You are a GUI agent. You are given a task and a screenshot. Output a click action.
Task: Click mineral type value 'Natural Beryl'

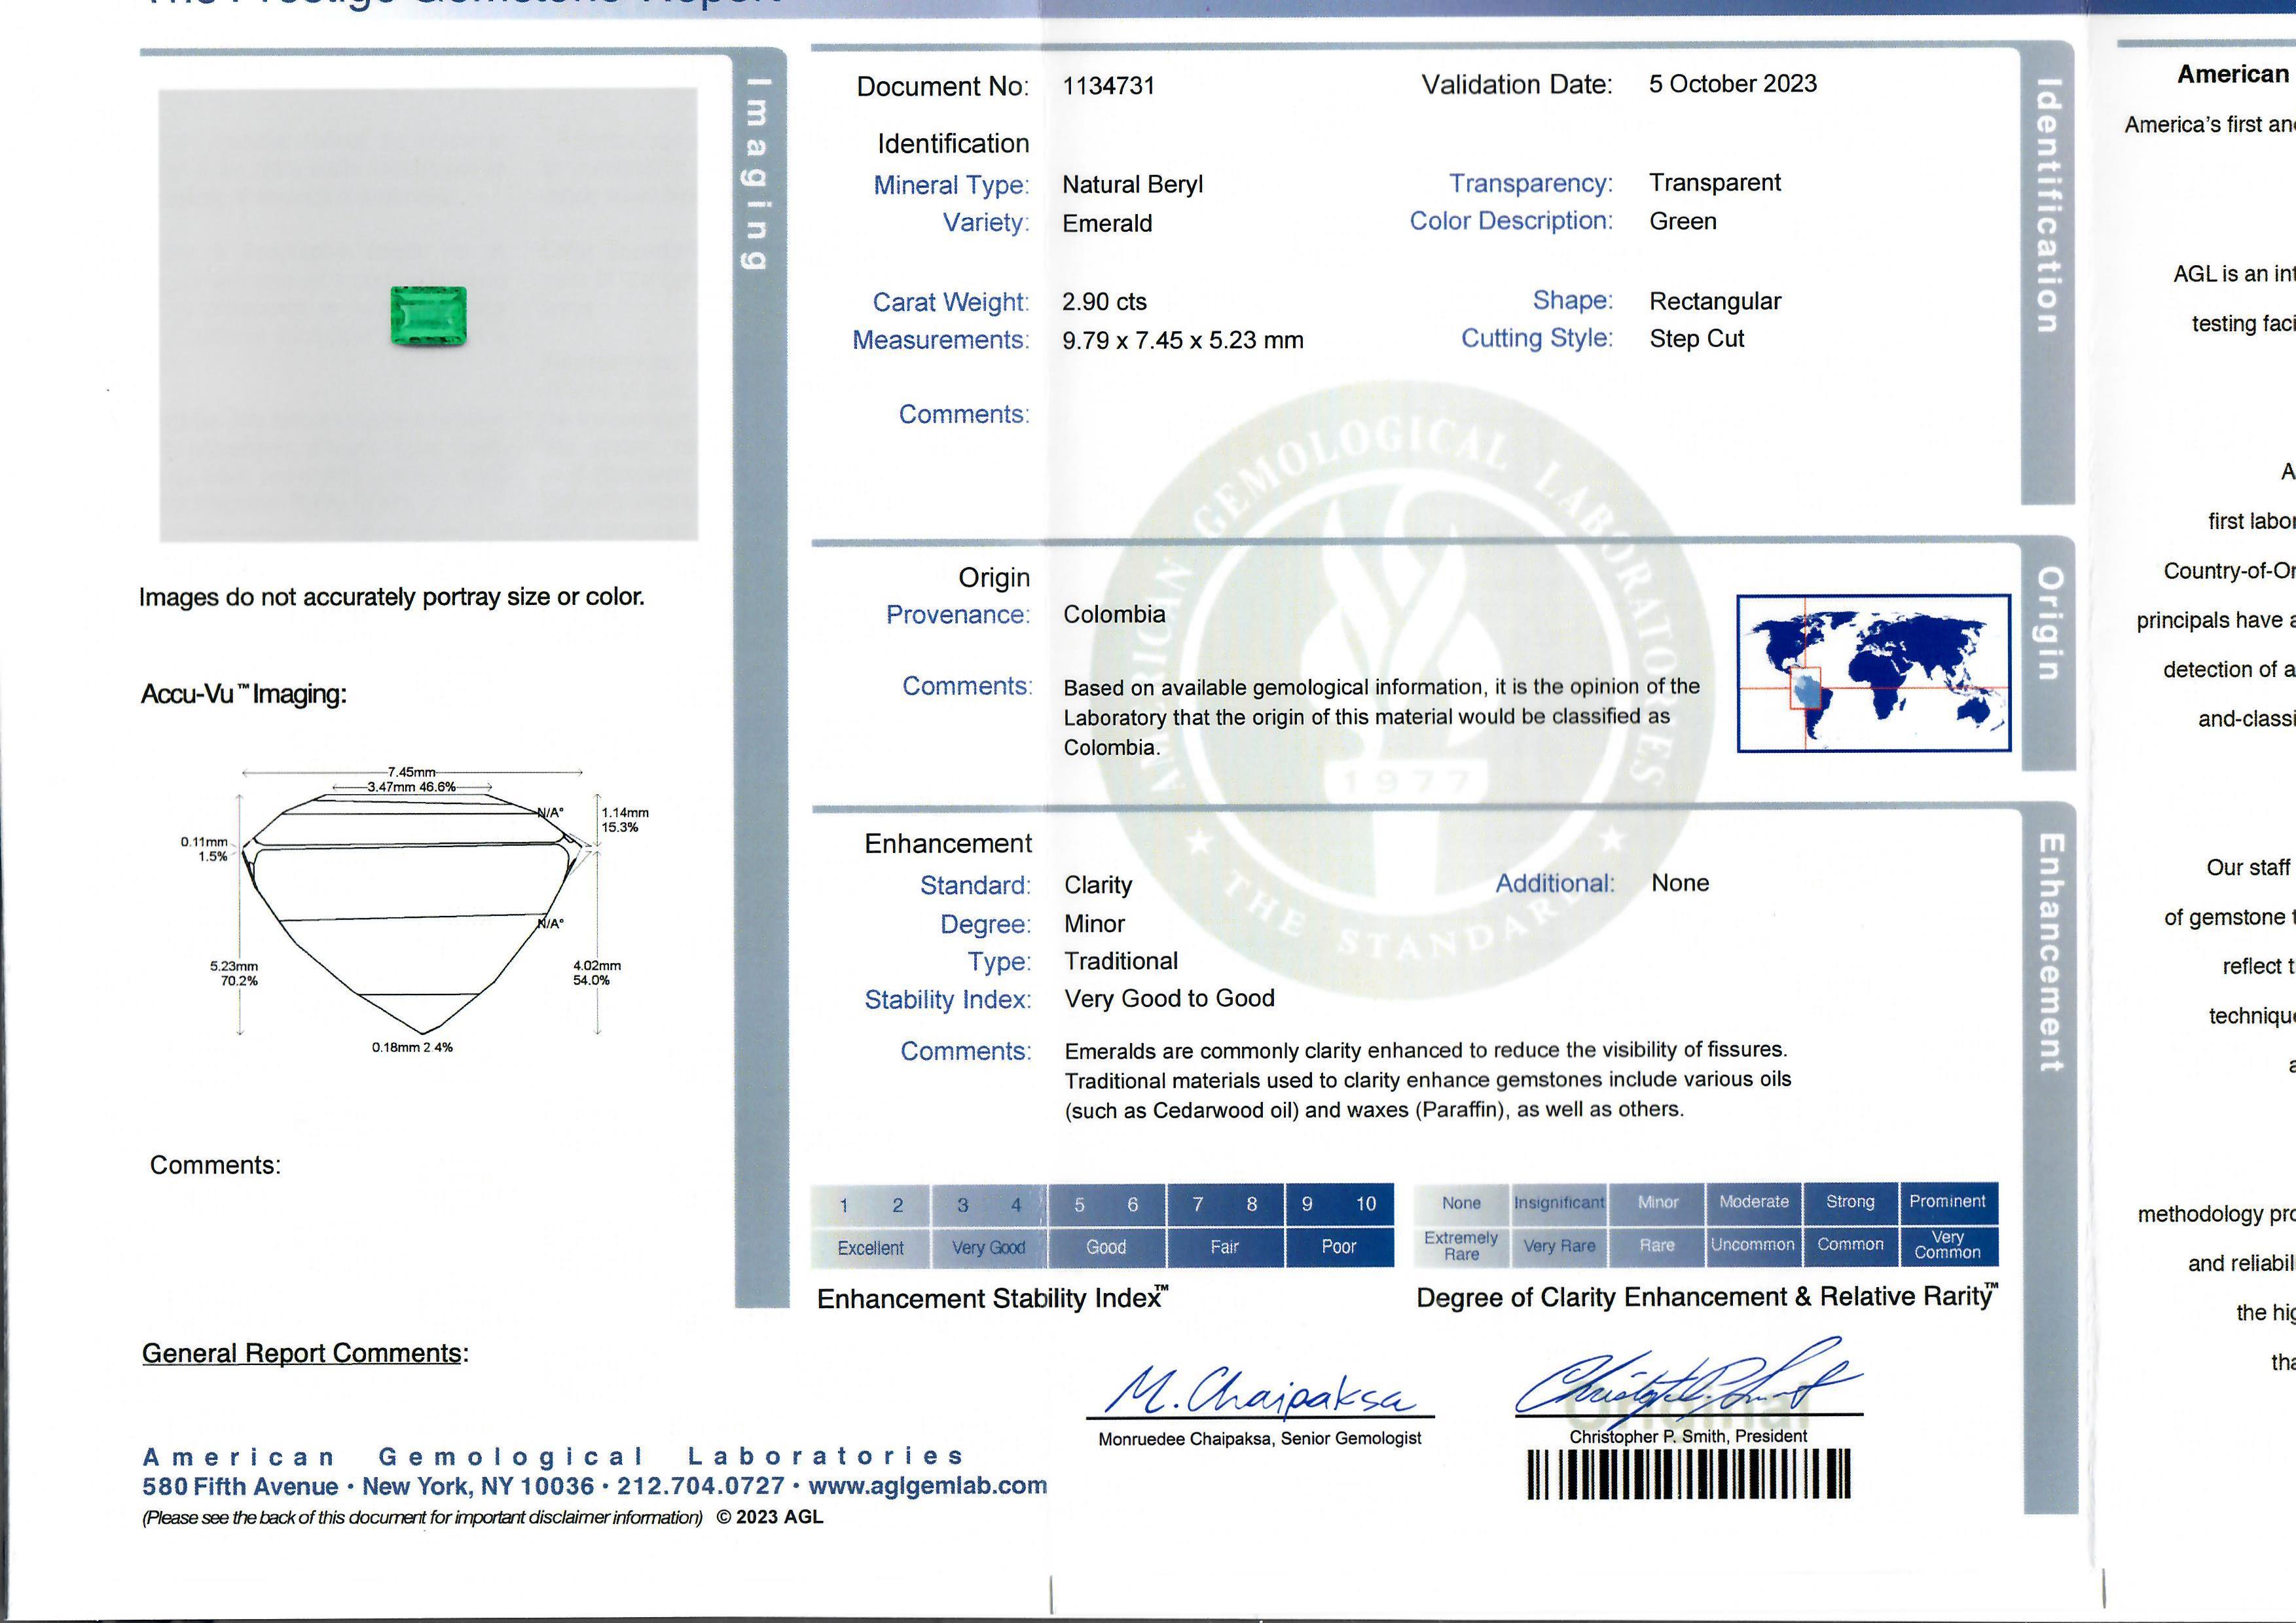click(x=1132, y=185)
